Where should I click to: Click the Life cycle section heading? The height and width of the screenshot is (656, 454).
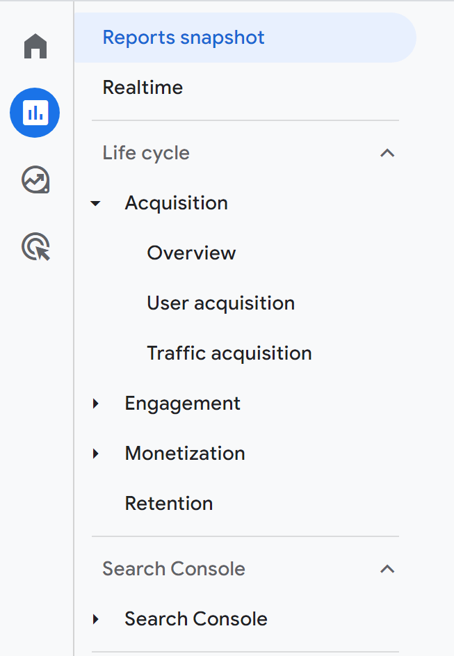click(146, 153)
